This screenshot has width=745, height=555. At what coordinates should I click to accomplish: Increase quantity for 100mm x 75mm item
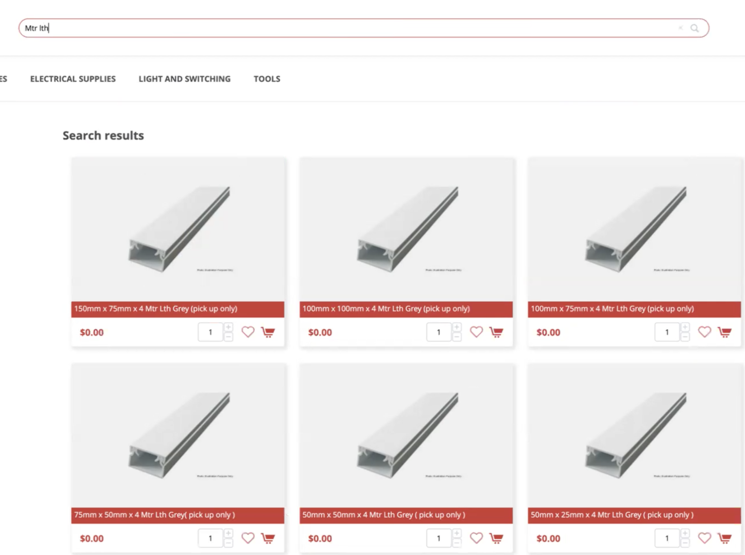685,327
